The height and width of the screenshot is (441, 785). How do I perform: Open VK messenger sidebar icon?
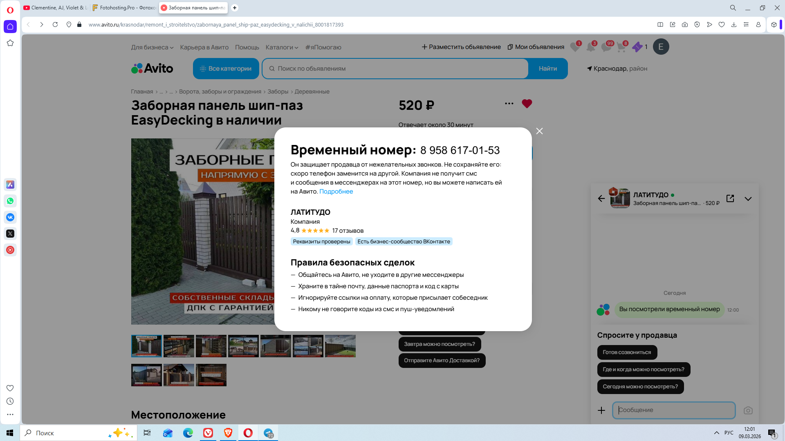(10, 217)
